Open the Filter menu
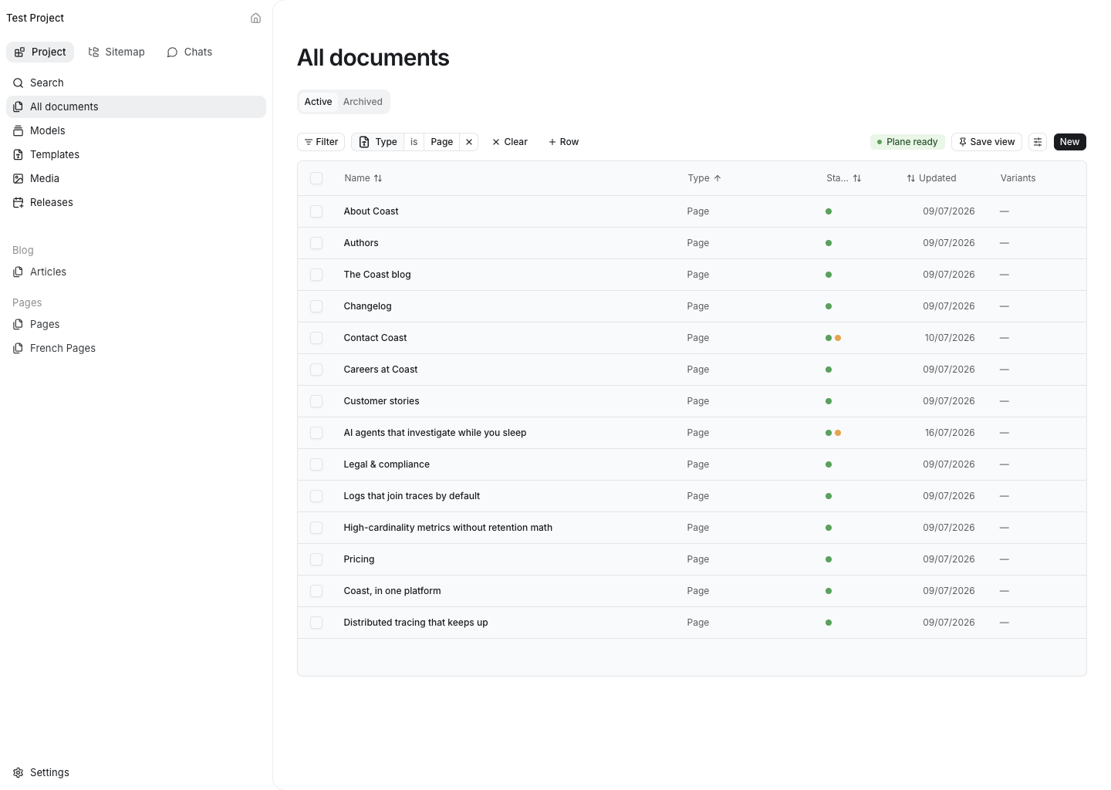The height and width of the screenshot is (790, 1111). [x=321, y=142]
